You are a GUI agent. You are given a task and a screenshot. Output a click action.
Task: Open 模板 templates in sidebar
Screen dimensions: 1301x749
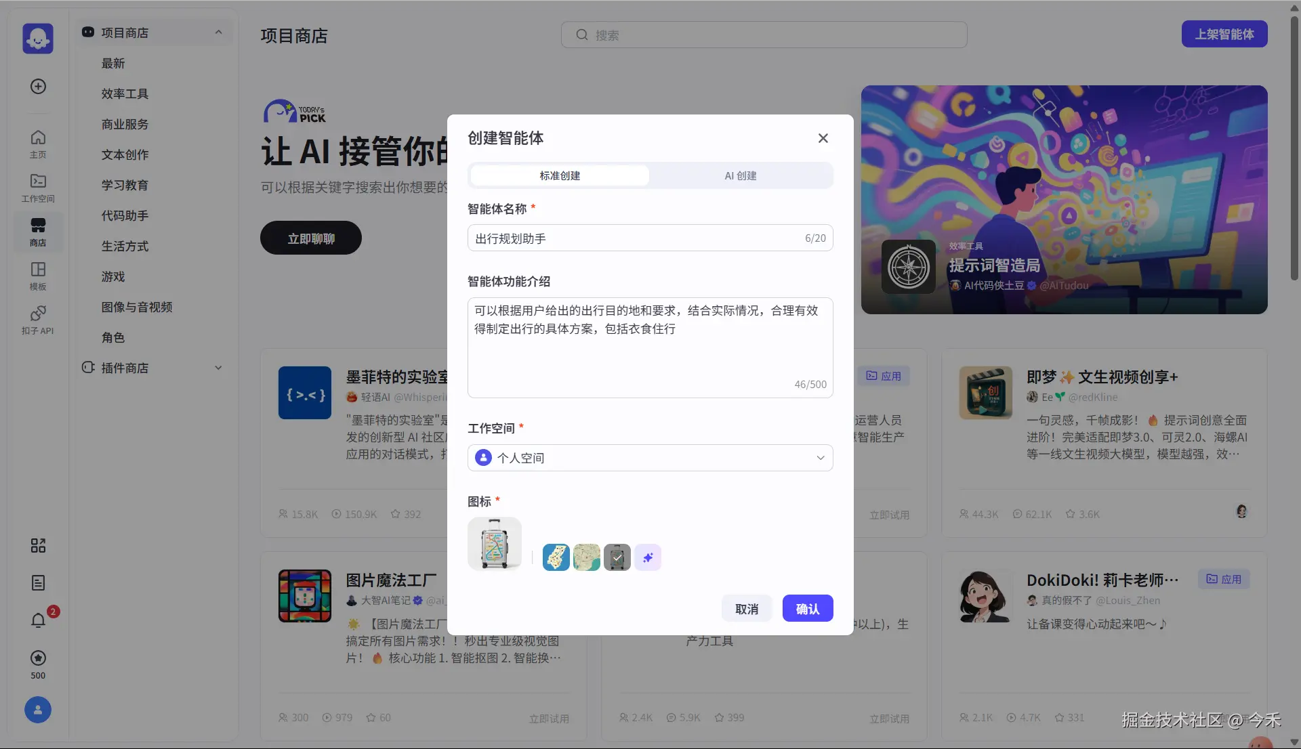click(x=39, y=276)
